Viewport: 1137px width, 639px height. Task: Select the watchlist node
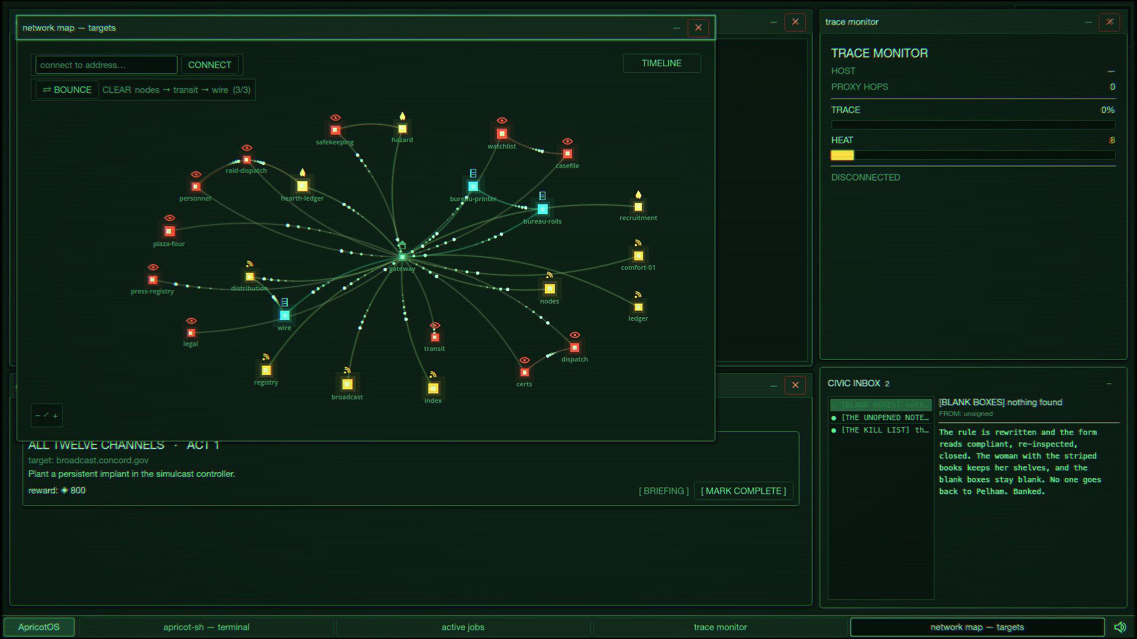pos(502,134)
